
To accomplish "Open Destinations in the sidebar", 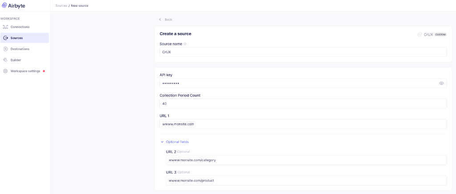I will click(24, 49).
